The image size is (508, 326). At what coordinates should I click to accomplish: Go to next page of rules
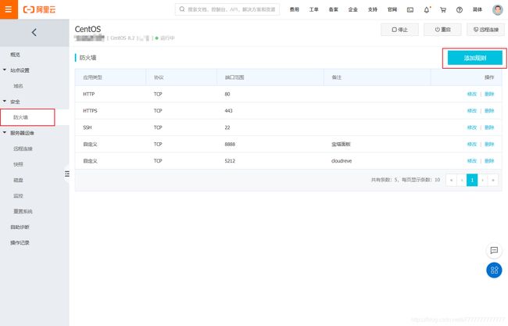point(482,180)
